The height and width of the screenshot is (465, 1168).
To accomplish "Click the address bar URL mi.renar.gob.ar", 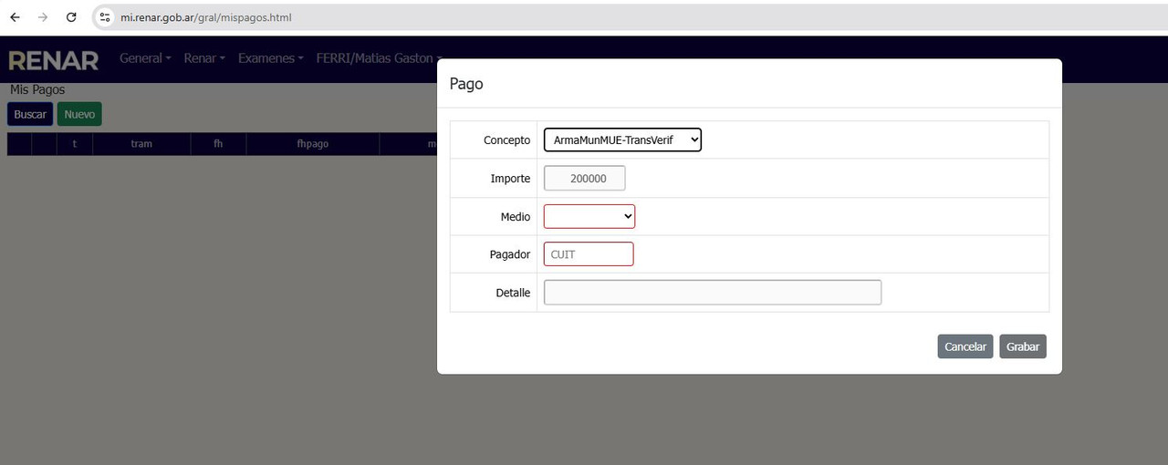I will 206,17.
